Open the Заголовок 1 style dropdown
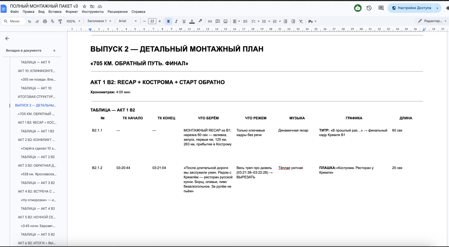Viewport: 449px width, 247px height. click(99, 21)
